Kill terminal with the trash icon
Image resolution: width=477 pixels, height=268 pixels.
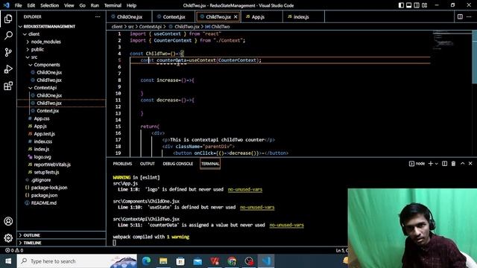point(453,164)
